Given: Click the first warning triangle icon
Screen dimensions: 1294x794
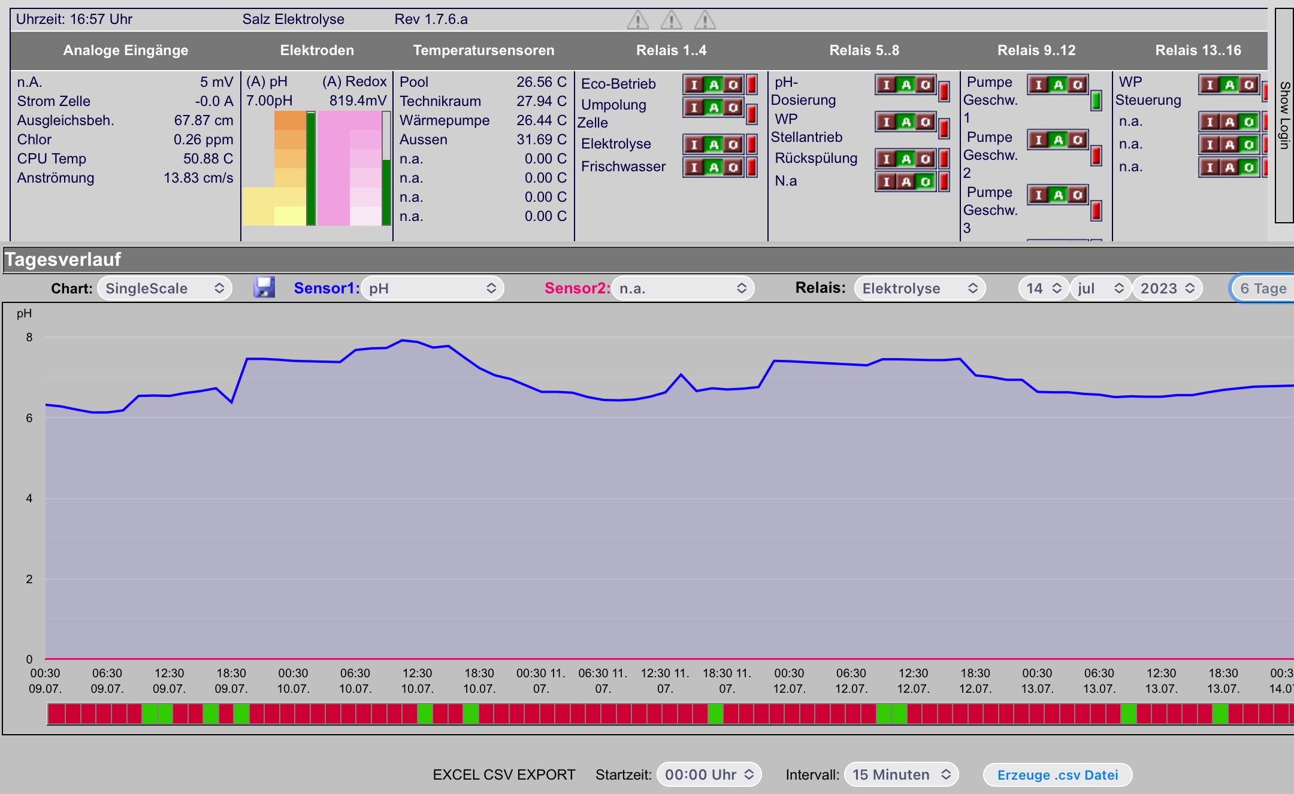Looking at the screenshot, I should [x=638, y=20].
